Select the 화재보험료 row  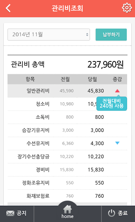pos(67,196)
